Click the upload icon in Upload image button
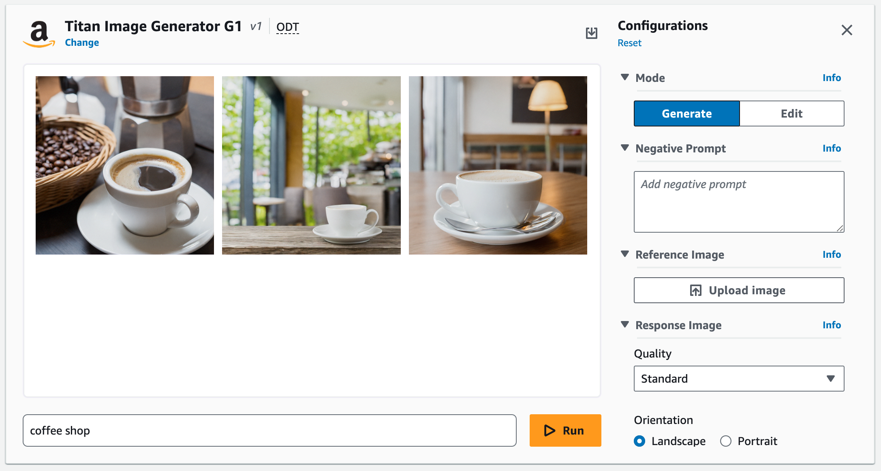Screen dimensions: 881x471 (x=696, y=290)
